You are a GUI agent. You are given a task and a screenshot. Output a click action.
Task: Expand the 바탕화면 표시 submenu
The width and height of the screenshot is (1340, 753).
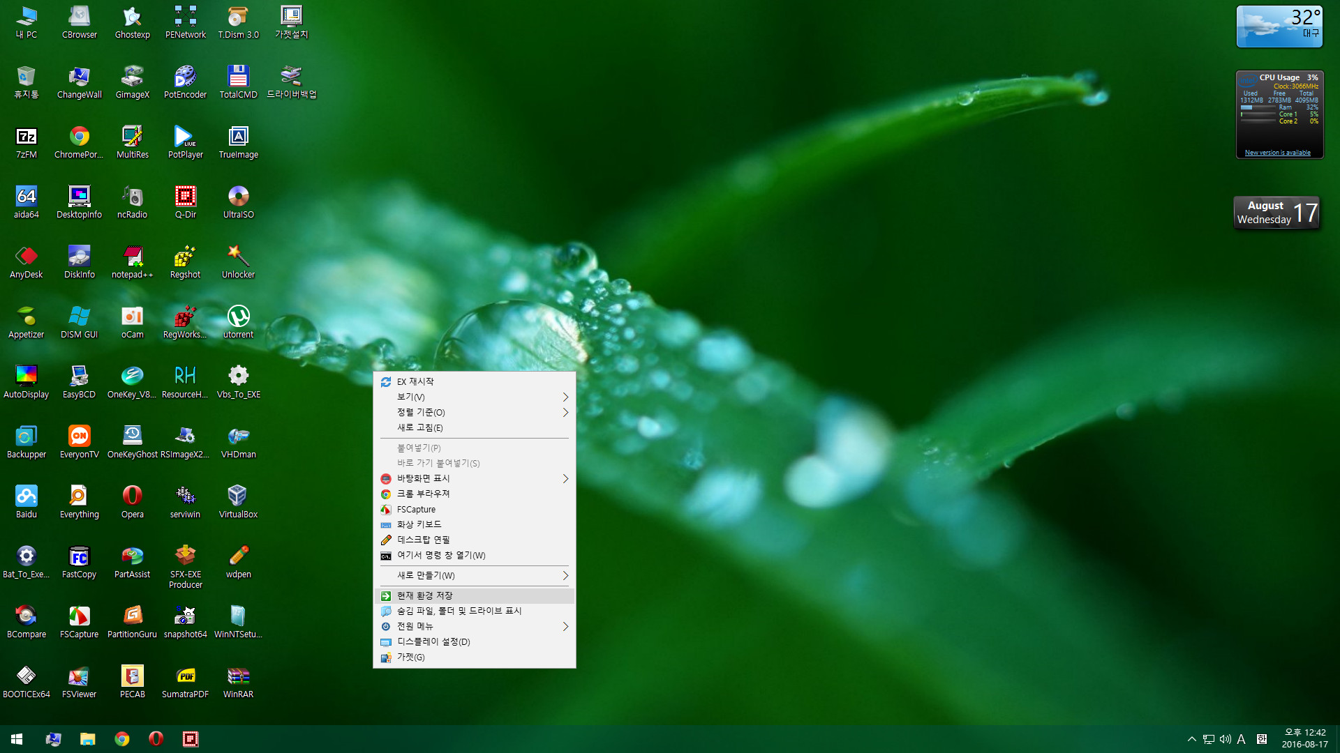pyautogui.click(x=475, y=478)
